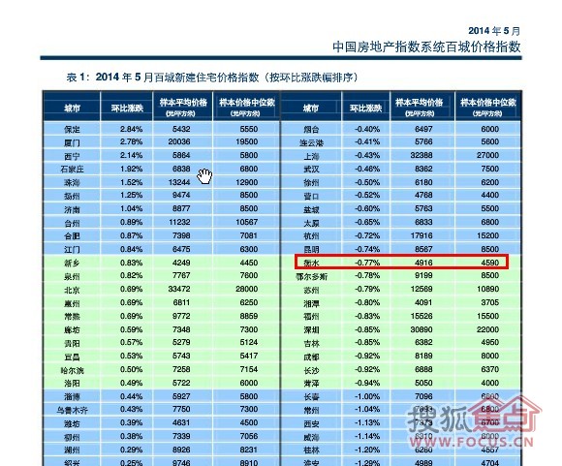Click the 2014年5月 date text
Screen dimensions: 562x466
point(494,31)
